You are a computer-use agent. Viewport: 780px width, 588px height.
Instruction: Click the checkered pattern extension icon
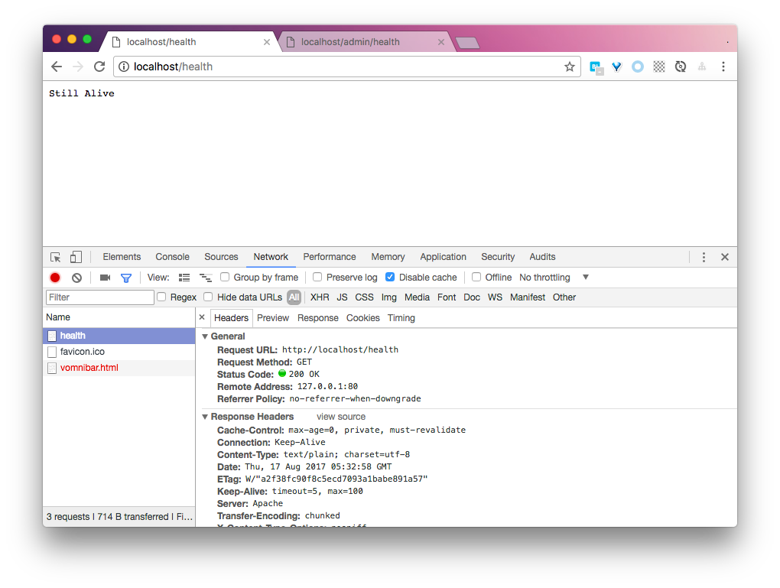(659, 67)
